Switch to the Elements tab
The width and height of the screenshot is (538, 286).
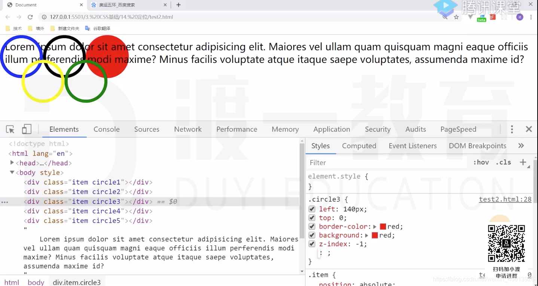coord(64,130)
